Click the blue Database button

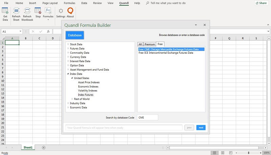point(75,35)
